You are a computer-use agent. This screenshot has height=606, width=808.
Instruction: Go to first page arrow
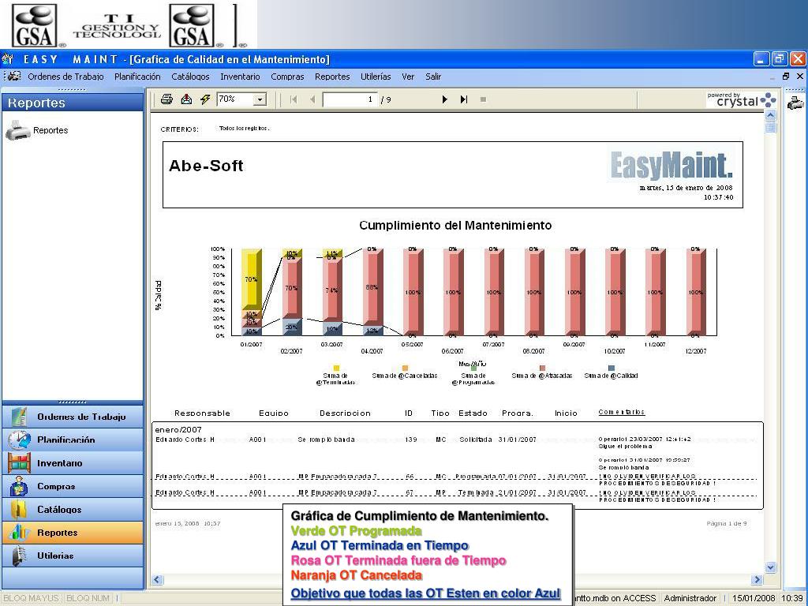click(x=294, y=99)
